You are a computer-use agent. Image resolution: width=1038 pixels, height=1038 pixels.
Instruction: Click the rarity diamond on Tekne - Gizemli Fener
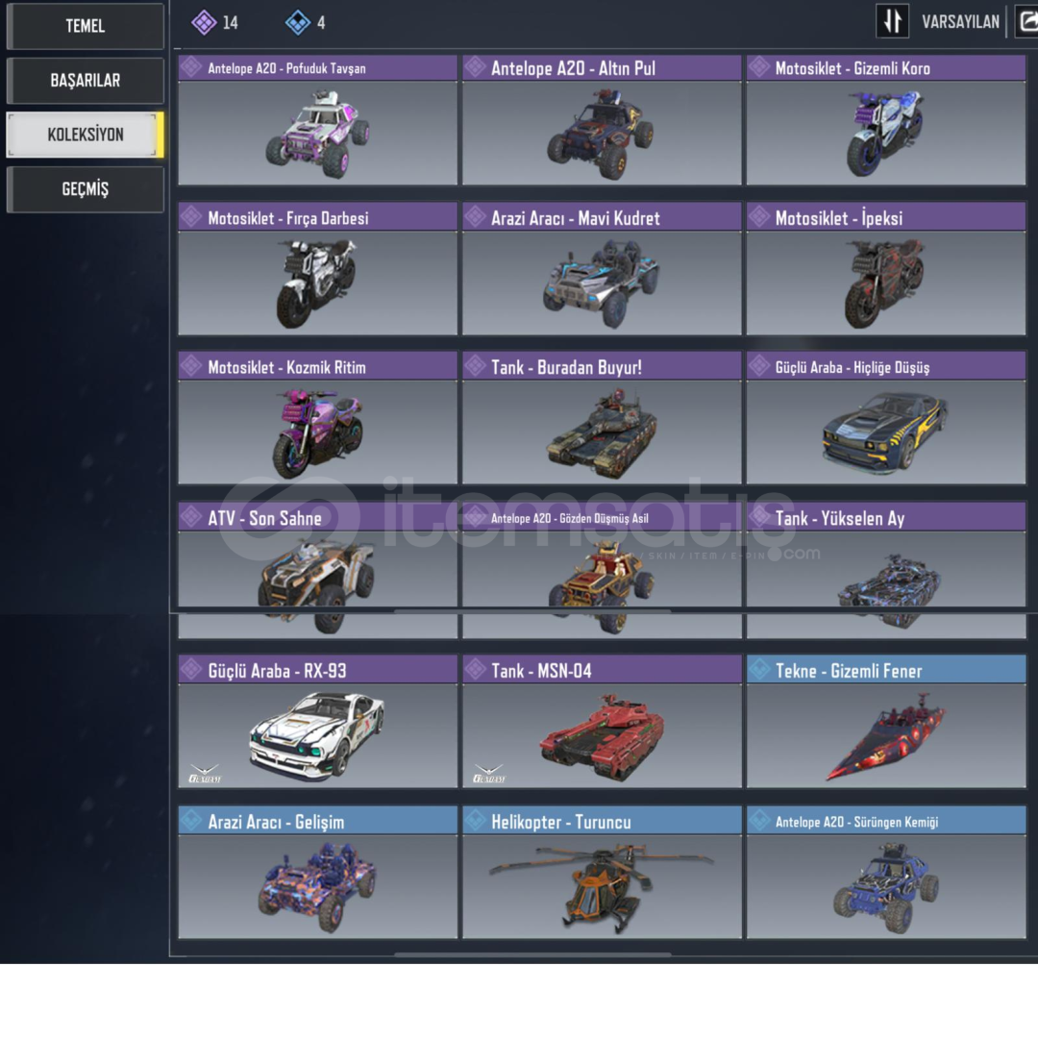point(759,669)
